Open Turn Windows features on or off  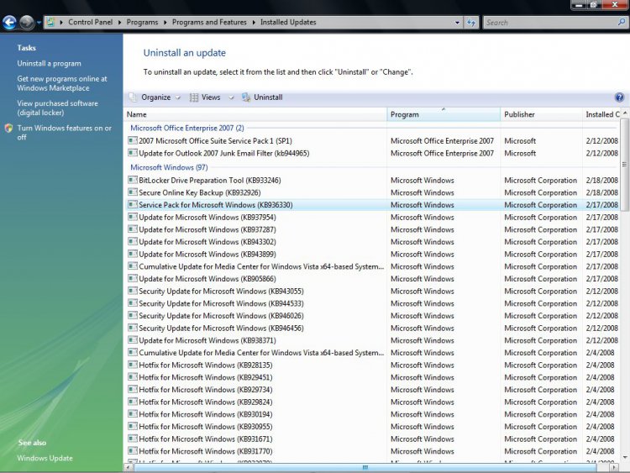[65, 132]
